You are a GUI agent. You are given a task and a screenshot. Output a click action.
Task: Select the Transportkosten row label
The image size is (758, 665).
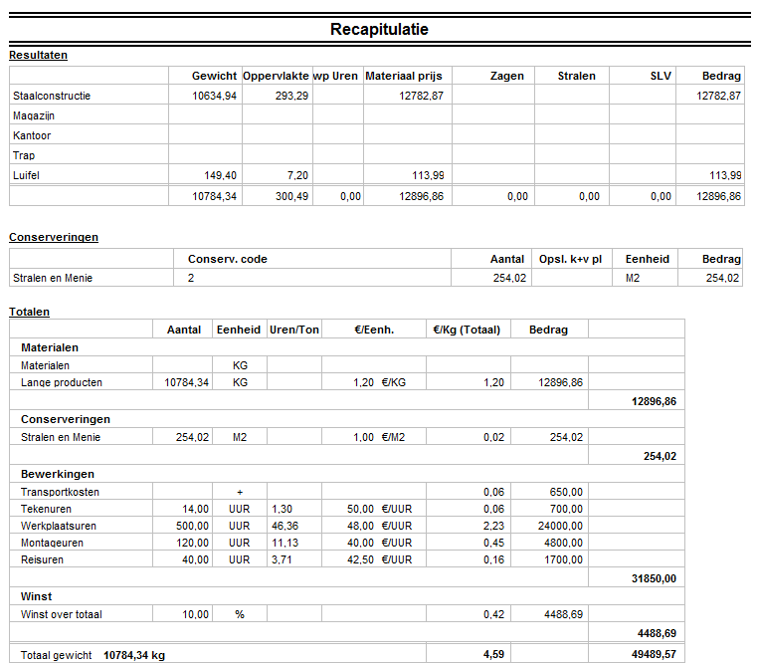point(60,492)
